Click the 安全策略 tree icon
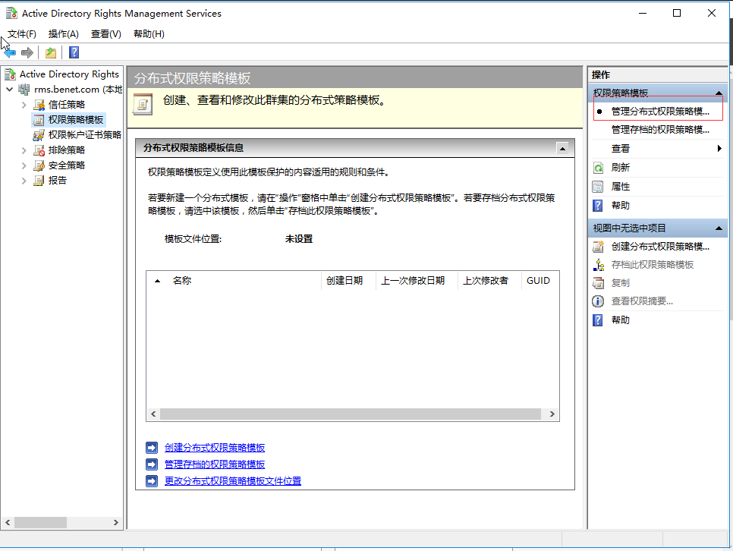Image resolution: width=733 pixels, height=551 pixels. pyautogui.click(x=39, y=165)
